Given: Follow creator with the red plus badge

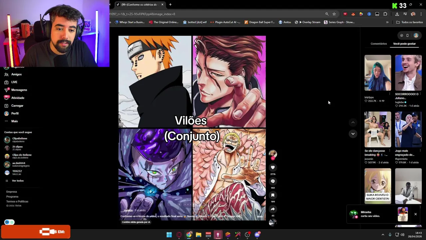Looking at the screenshot, I should [273, 158].
